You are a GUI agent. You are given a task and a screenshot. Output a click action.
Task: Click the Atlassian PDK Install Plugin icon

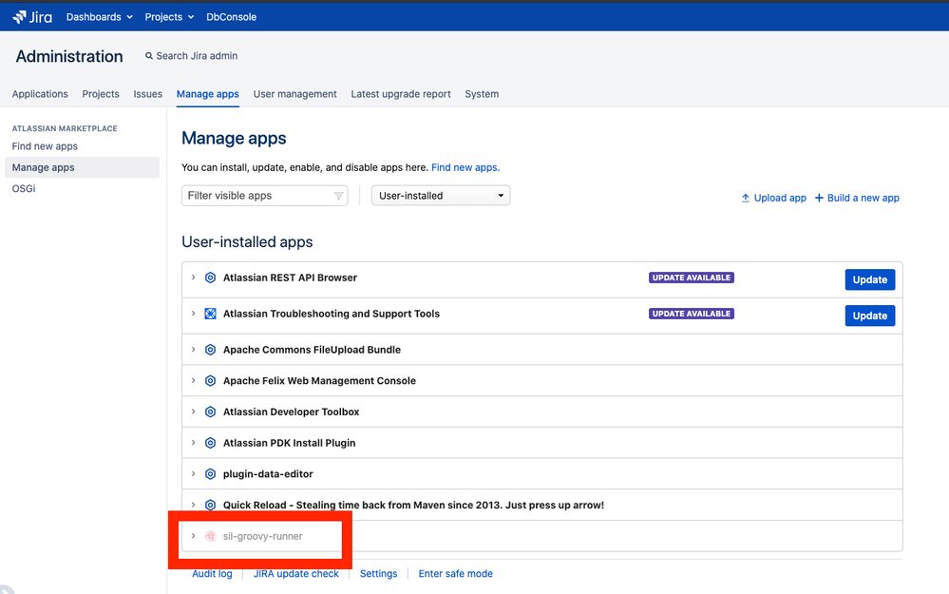pos(210,443)
